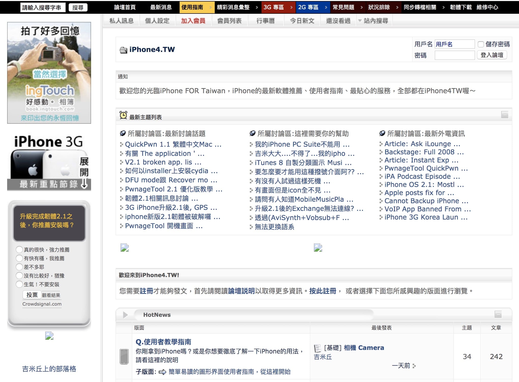Click the alarm clock icon beside 最新主題列表
This screenshot has width=519, height=382.
(123, 115)
